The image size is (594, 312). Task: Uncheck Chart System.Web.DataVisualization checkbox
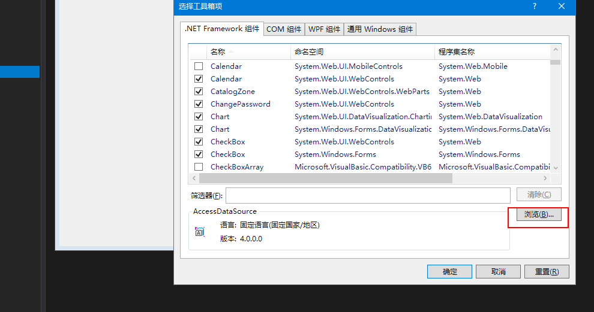(x=199, y=117)
